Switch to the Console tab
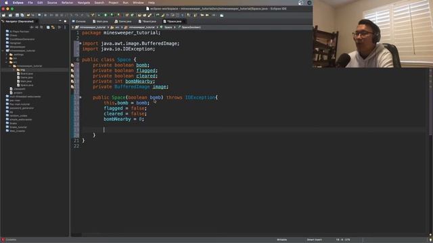This screenshot has width=433, height=243. 78,21
